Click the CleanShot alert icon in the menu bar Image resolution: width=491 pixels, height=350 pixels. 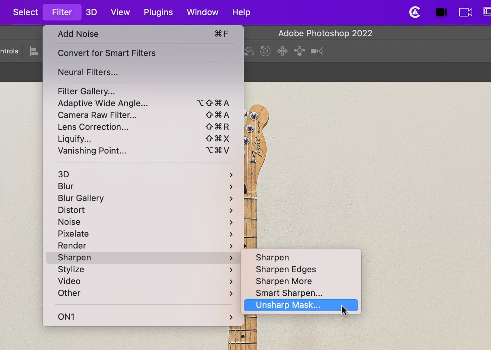pos(415,12)
